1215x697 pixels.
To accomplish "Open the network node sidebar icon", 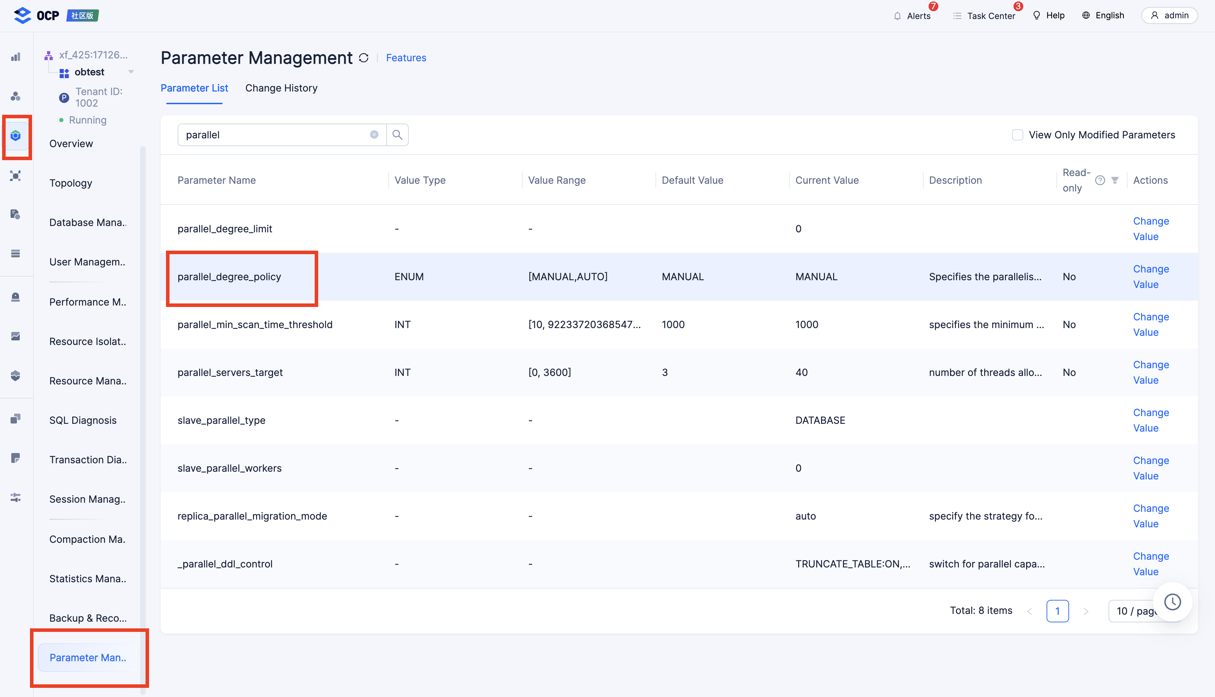I will click(x=16, y=175).
